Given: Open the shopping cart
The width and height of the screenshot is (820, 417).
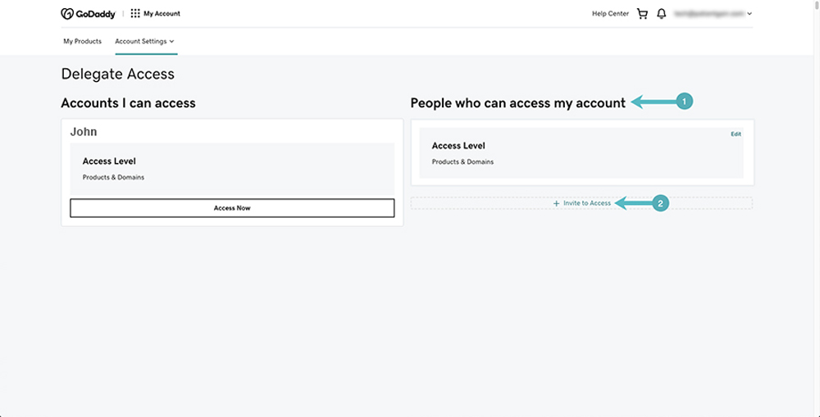Looking at the screenshot, I should (x=642, y=14).
